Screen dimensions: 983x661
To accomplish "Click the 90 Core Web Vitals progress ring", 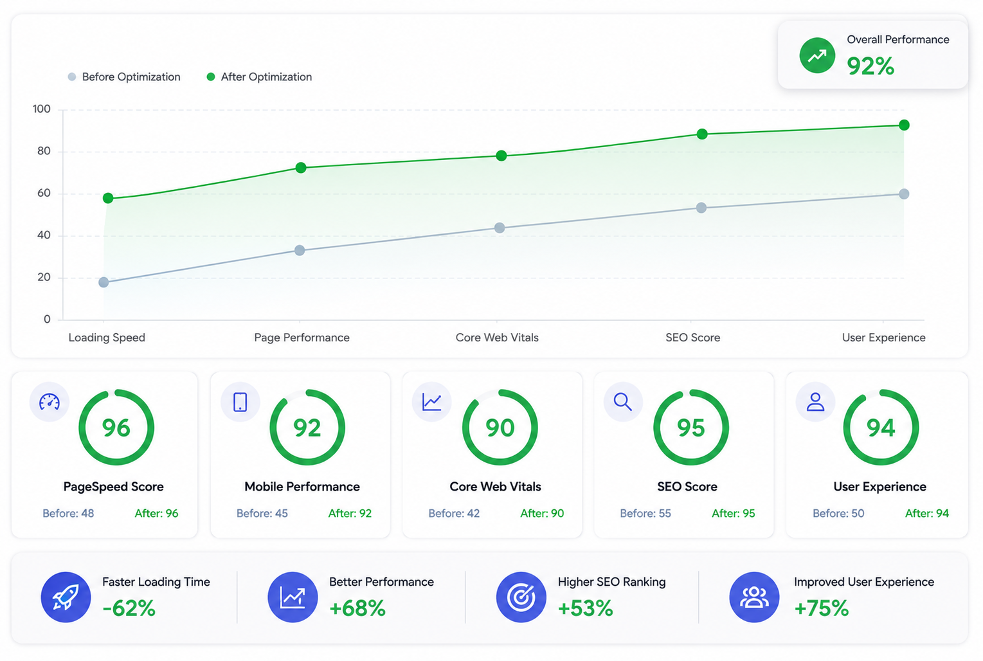I will 500,427.
